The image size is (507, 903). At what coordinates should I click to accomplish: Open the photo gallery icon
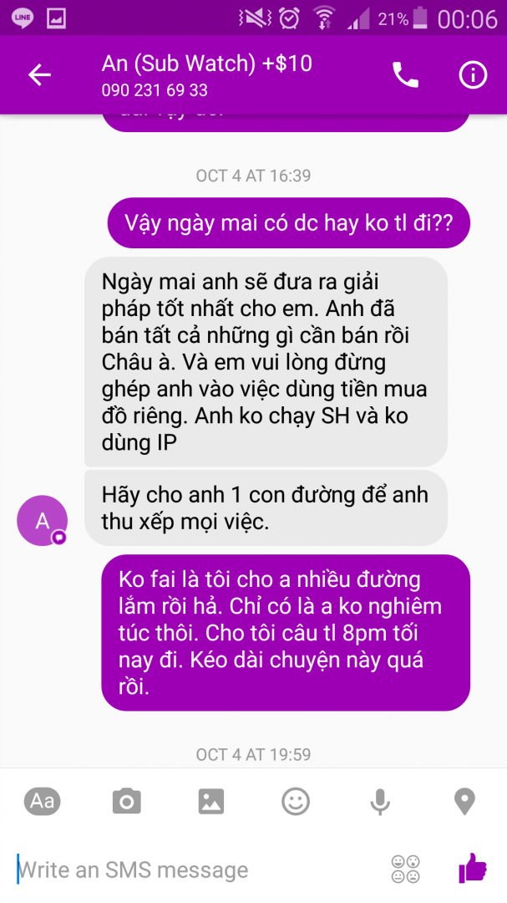coord(211,801)
